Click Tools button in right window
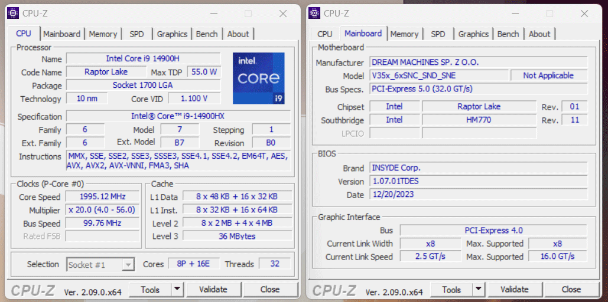 click(x=451, y=289)
